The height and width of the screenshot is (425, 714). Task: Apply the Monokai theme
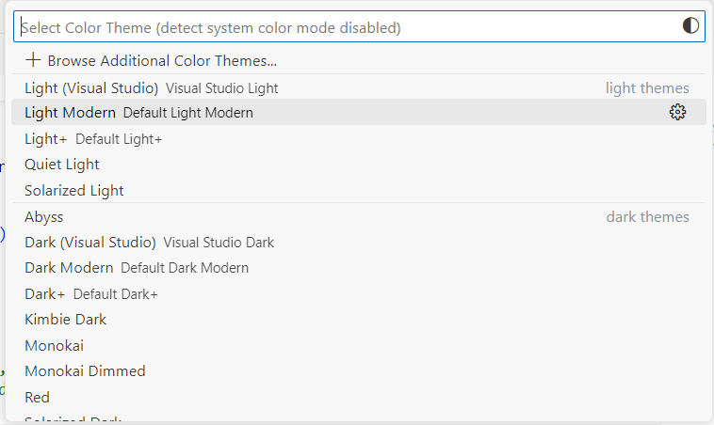(359, 345)
